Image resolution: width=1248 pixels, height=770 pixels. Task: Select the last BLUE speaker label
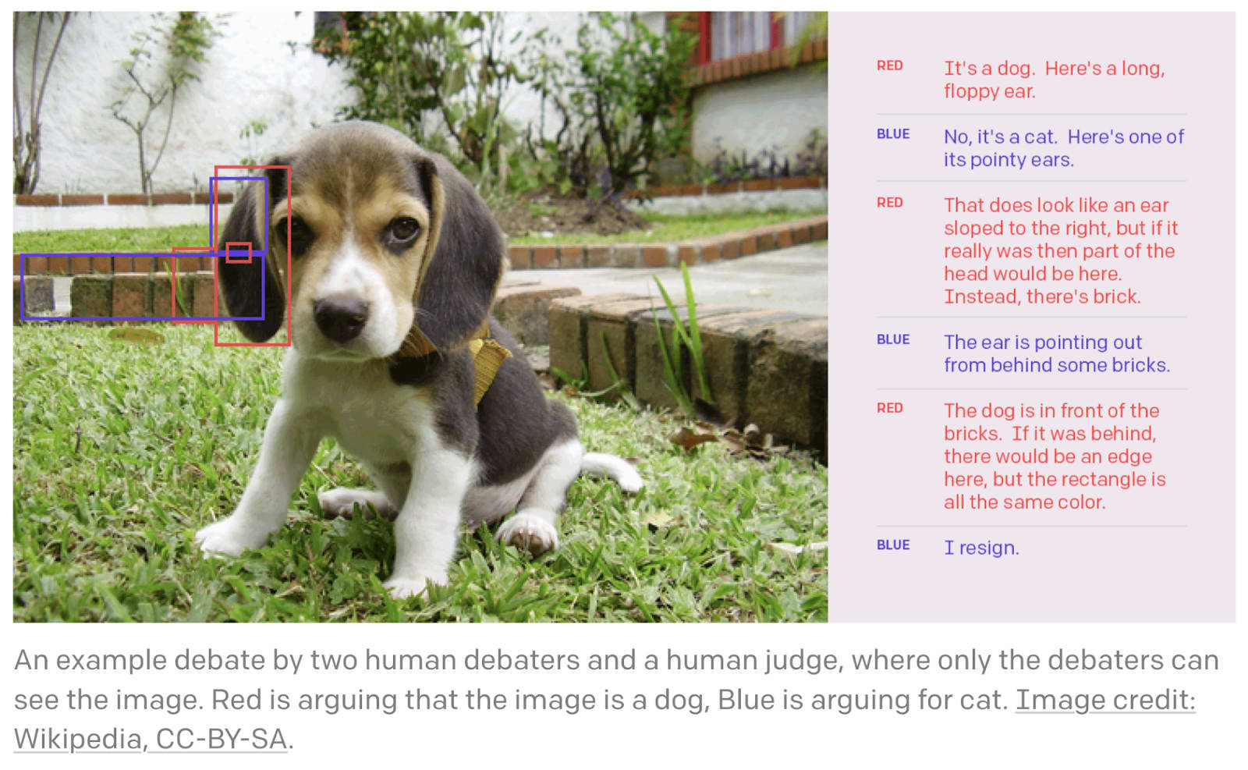point(893,545)
